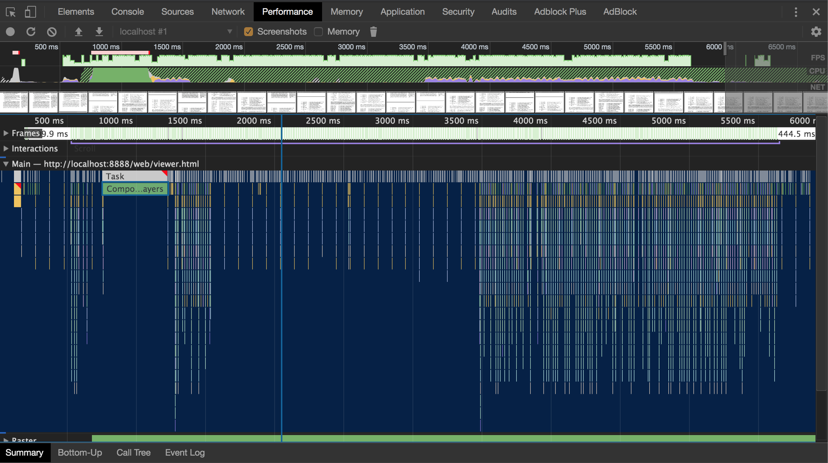Screen dimensions: 828x463
Task: Open DevTools three-dot customize menu
Action: point(796,12)
